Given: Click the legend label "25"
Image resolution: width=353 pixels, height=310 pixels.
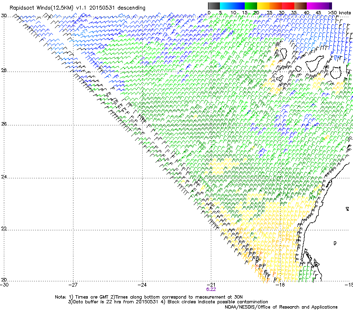Looking at the screenshot, I should 269,12.
